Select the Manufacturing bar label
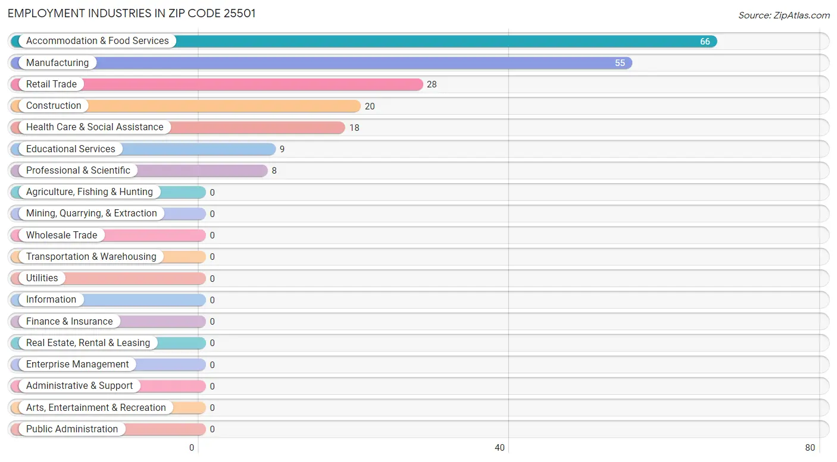Image resolution: width=837 pixels, height=462 pixels. pyautogui.click(x=57, y=62)
